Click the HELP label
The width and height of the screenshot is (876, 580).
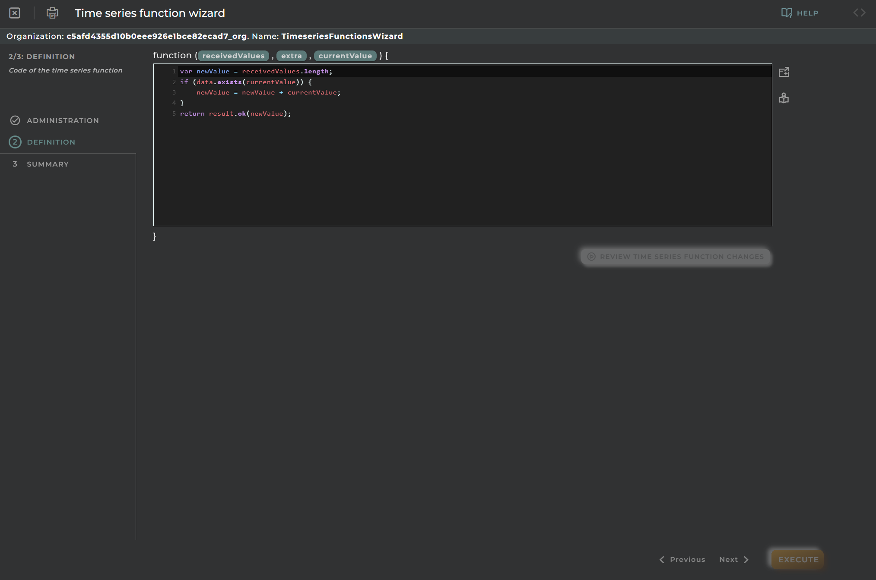[807, 13]
